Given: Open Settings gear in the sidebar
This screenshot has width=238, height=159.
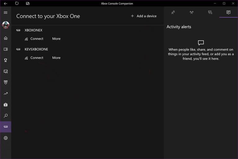Looking at the screenshot, I should 6,138.
